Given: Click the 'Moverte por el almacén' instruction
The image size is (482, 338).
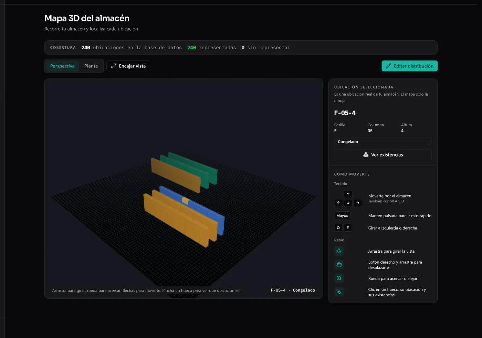Looking at the screenshot, I should pos(390,196).
